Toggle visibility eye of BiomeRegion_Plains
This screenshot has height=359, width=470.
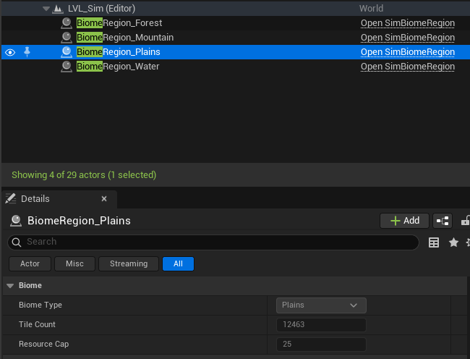[x=10, y=53]
